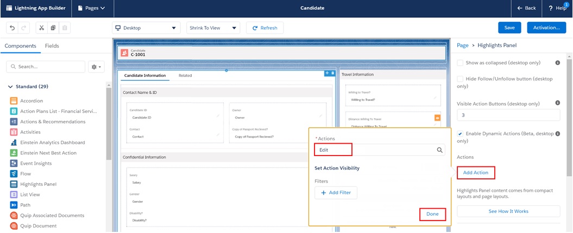Click the undo arrow icon

click(x=12, y=28)
